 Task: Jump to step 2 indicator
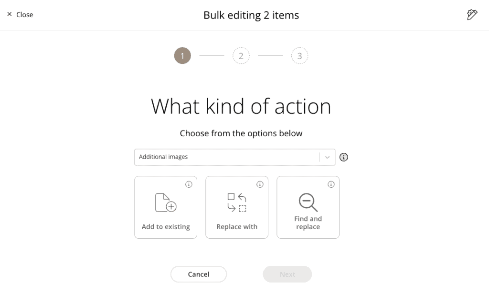click(241, 56)
